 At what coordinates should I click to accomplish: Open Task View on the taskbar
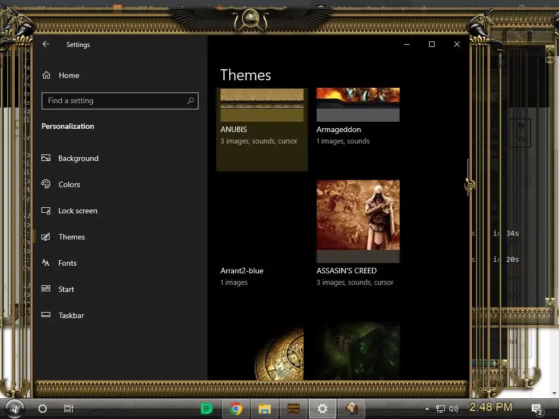(x=68, y=409)
